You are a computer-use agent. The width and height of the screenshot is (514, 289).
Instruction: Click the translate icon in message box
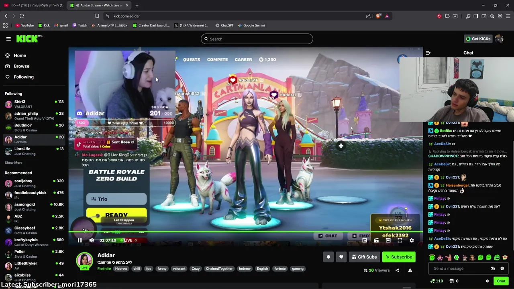click(x=493, y=269)
